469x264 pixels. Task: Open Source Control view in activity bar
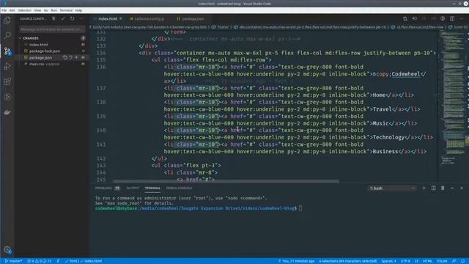(7, 51)
